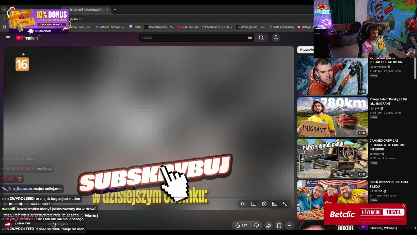Go to YouTube Premium home logo

(27, 38)
